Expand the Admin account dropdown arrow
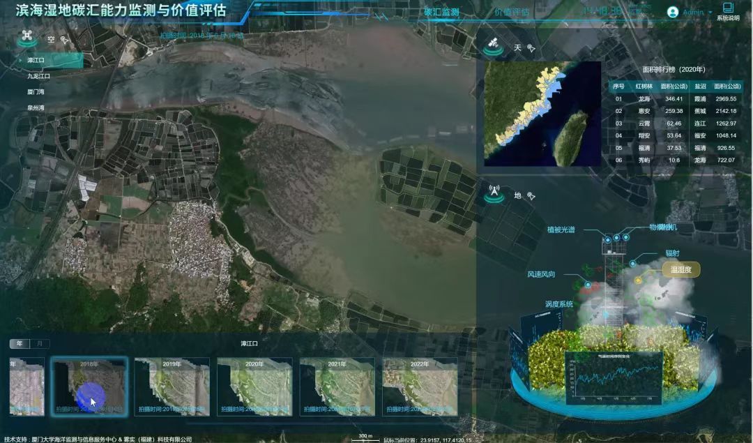 [x=710, y=13]
